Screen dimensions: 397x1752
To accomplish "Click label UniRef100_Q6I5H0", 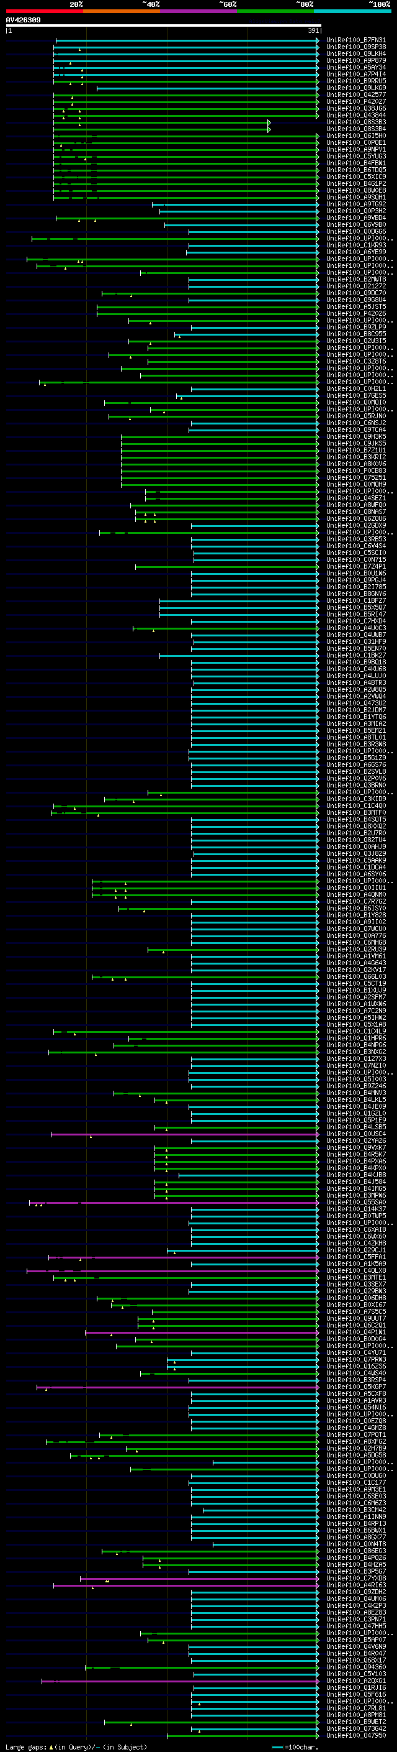I will (x=356, y=135).
